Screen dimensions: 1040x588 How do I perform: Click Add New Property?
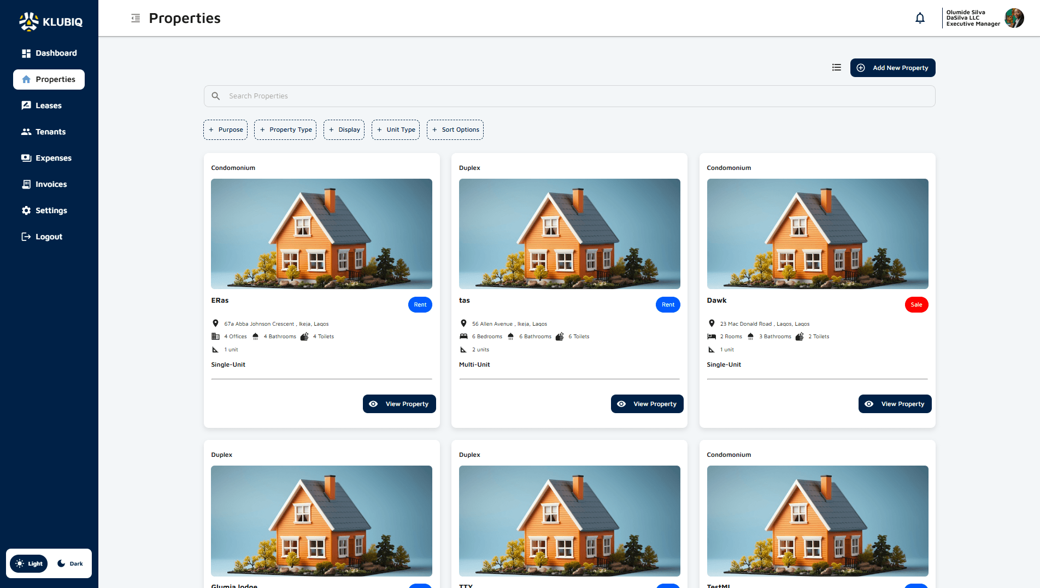pyautogui.click(x=892, y=67)
